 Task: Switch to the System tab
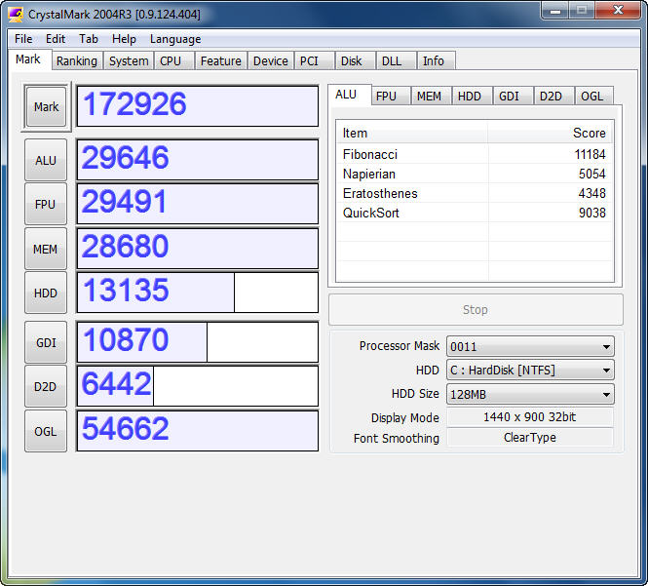[129, 60]
